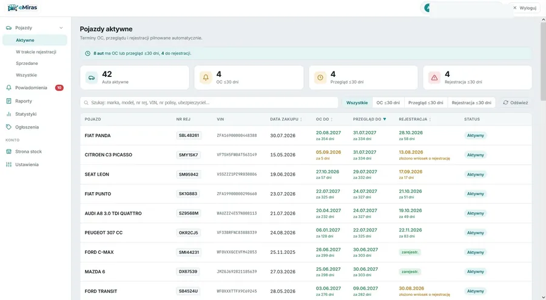The image size is (546, 300).
Task: Click the Pojazd column header
Action: pos(93,119)
